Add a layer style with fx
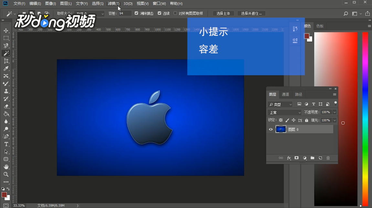Screen dimensions: 372x208 tap(289, 158)
